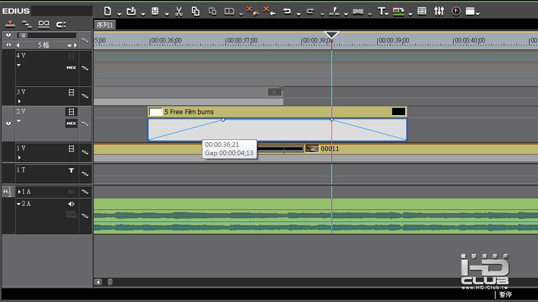Toggle MIX button on track 2 V
This screenshot has width=538, height=302.
[x=71, y=123]
